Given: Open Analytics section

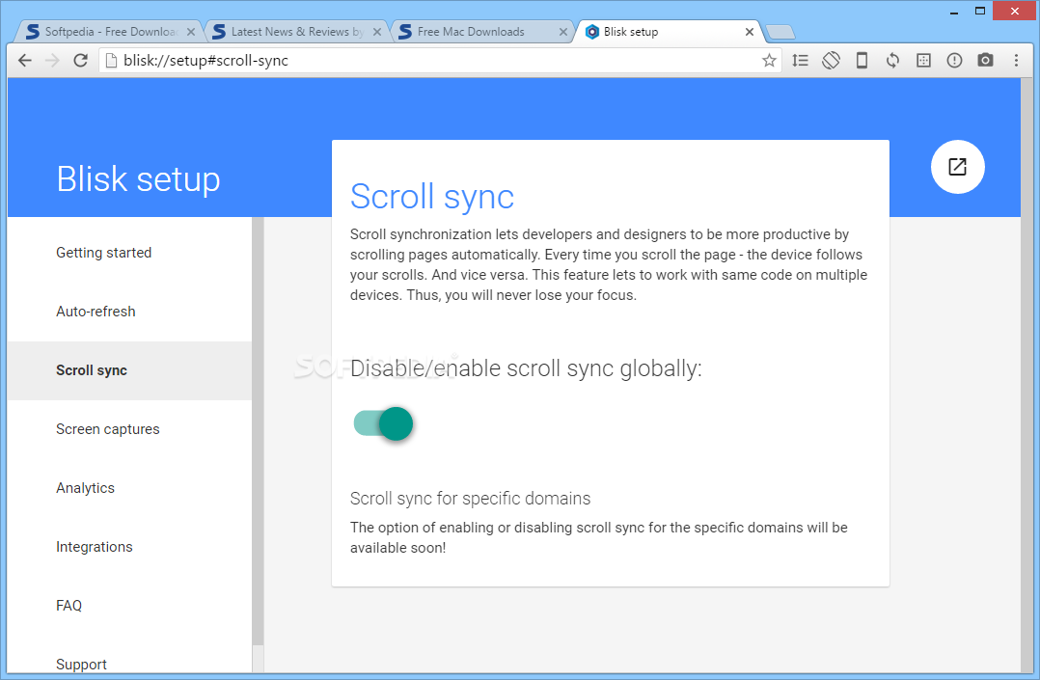Looking at the screenshot, I should pos(129,488).
